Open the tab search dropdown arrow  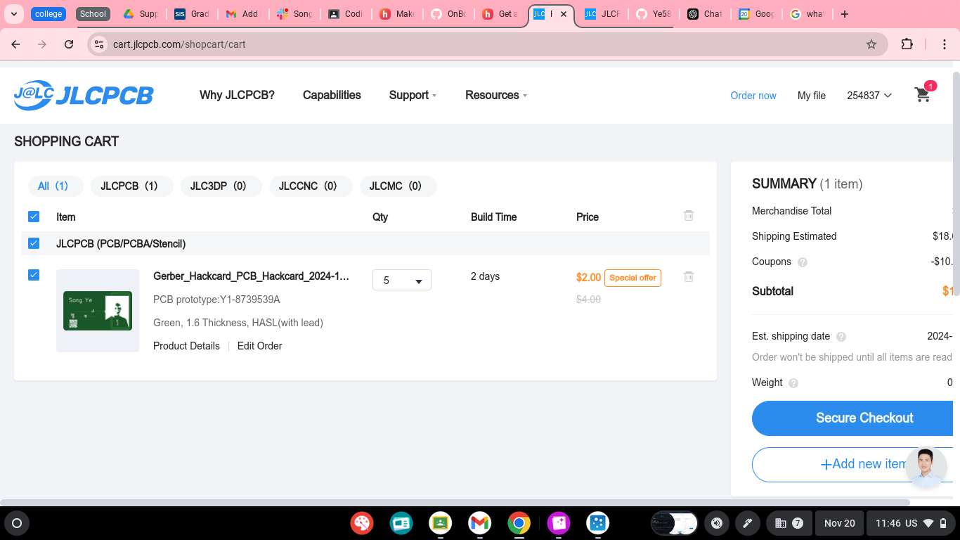[13, 14]
